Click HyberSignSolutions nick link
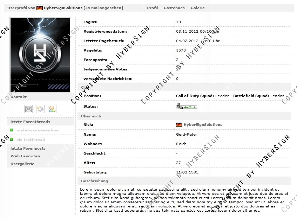The width and height of the screenshot is (297, 219). coord(203,125)
